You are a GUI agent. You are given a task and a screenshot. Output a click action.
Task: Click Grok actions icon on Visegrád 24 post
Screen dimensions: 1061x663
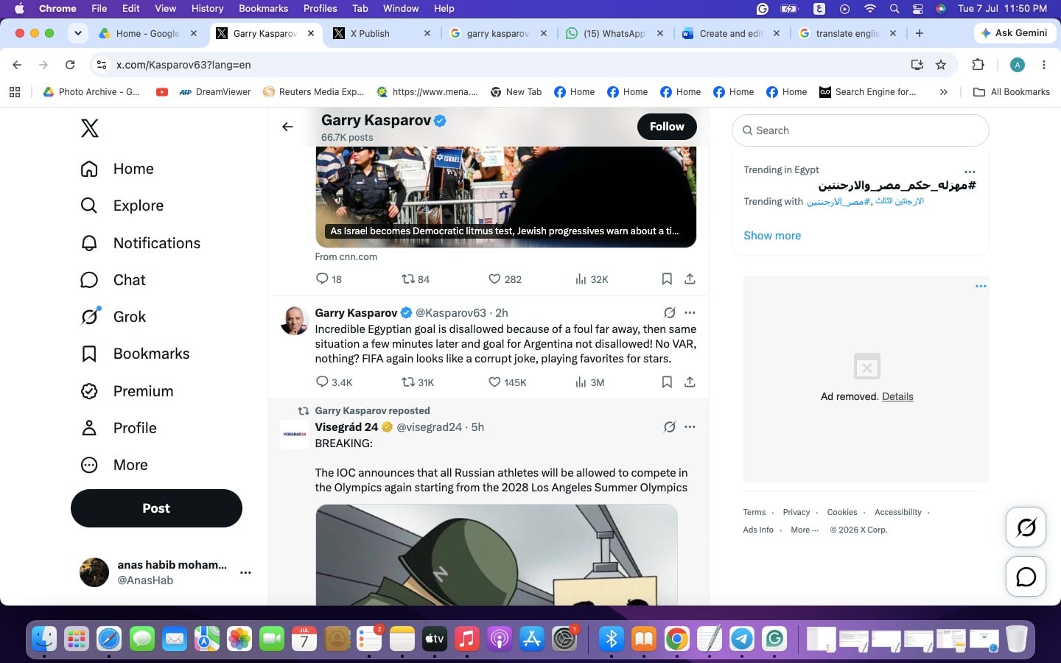click(670, 427)
